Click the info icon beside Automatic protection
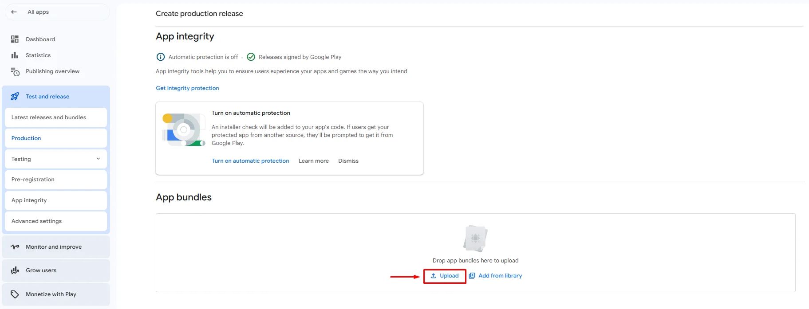This screenshot has width=809, height=309. [x=161, y=57]
